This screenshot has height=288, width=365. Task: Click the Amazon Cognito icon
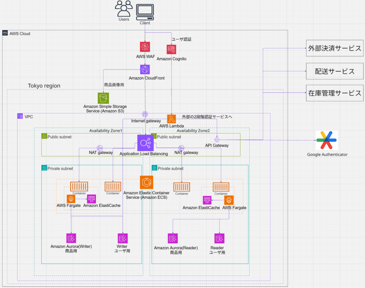click(x=171, y=49)
